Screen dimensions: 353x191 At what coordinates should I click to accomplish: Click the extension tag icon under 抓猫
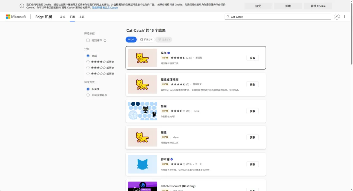(165, 111)
